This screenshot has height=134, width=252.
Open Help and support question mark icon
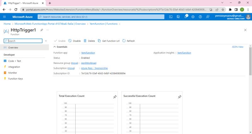(200, 17)
